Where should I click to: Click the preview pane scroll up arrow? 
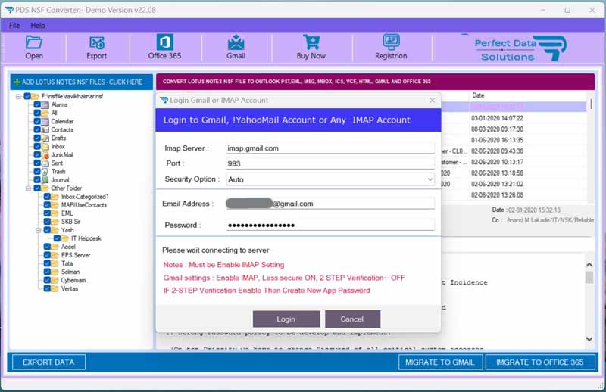(589, 265)
